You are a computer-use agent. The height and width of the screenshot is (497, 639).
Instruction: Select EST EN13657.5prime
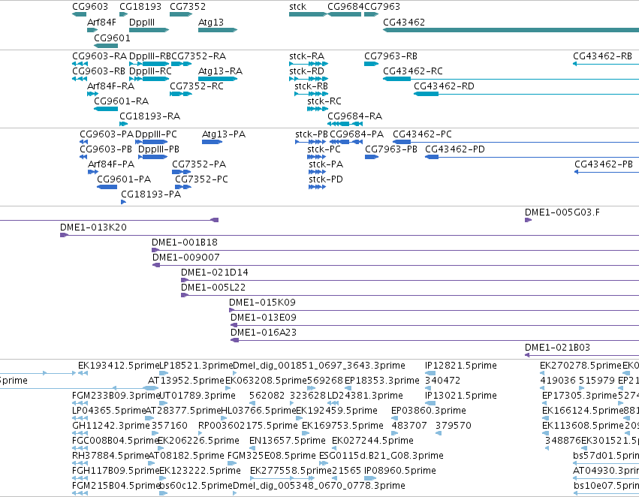(x=288, y=441)
